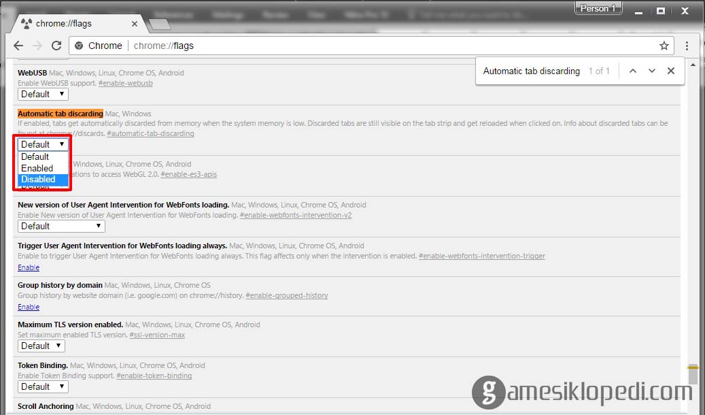Click the 'WebUSB' flag title

pyautogui.click(x=33, y=73)
